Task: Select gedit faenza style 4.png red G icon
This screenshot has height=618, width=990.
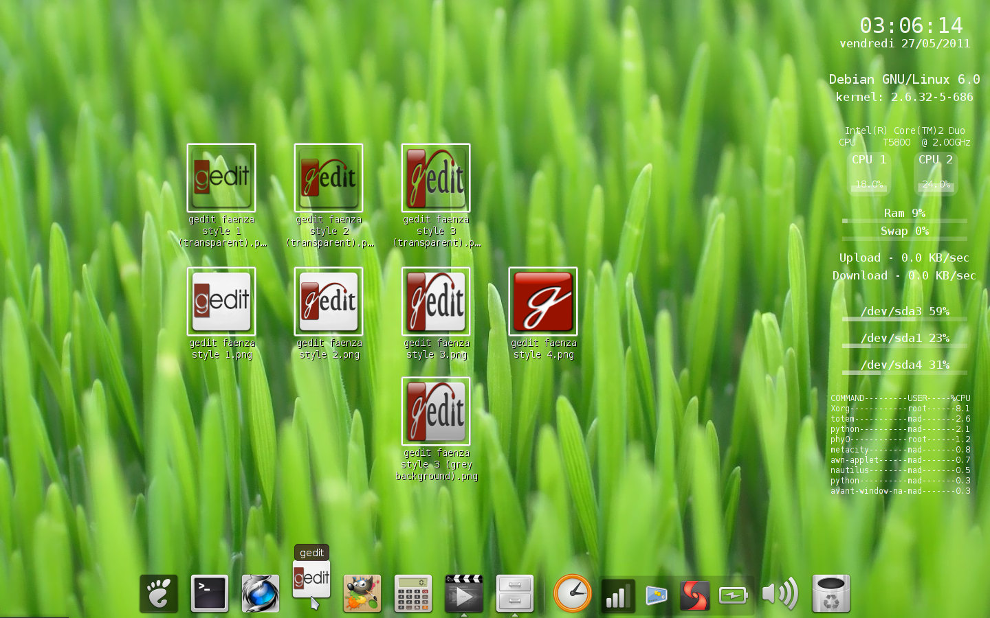Action: (x=543, y=301)
